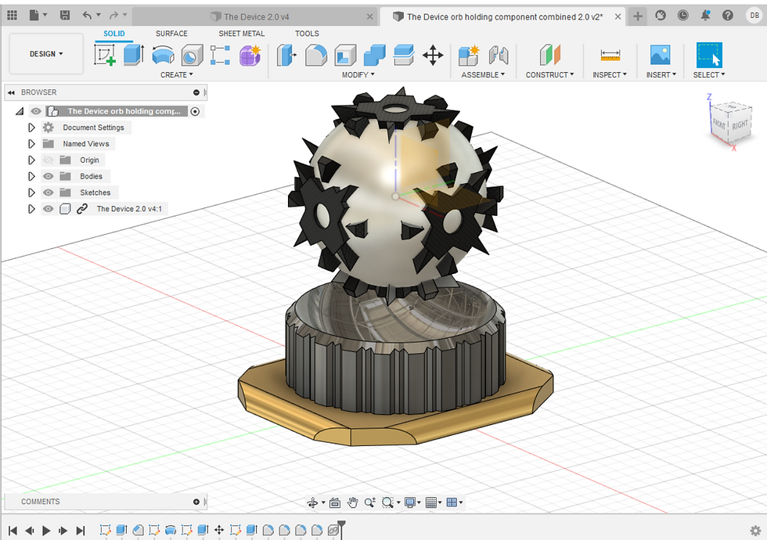Open the Job Status clock icon

click(x=682, y=16)
